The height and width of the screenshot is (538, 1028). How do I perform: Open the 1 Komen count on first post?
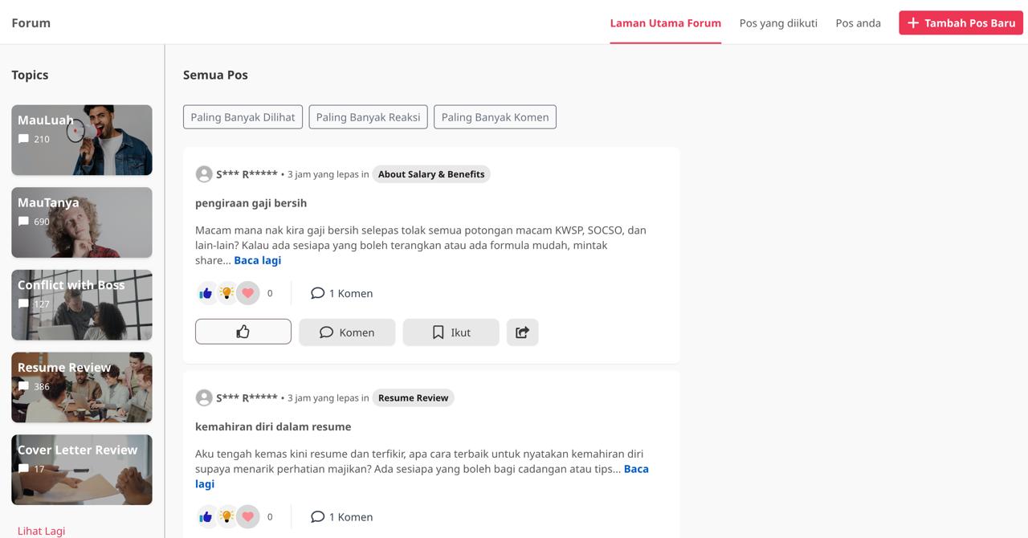[x=342, y=293]
